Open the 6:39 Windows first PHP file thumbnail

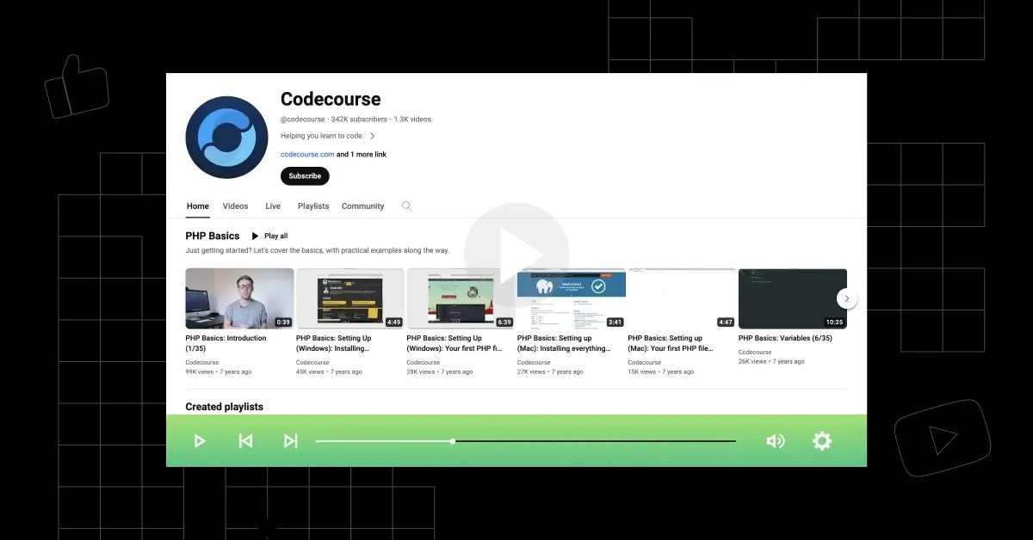coord(461,298)
